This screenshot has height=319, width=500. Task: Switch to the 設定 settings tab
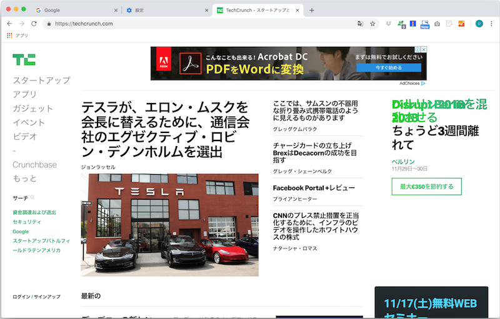(167, 10)
